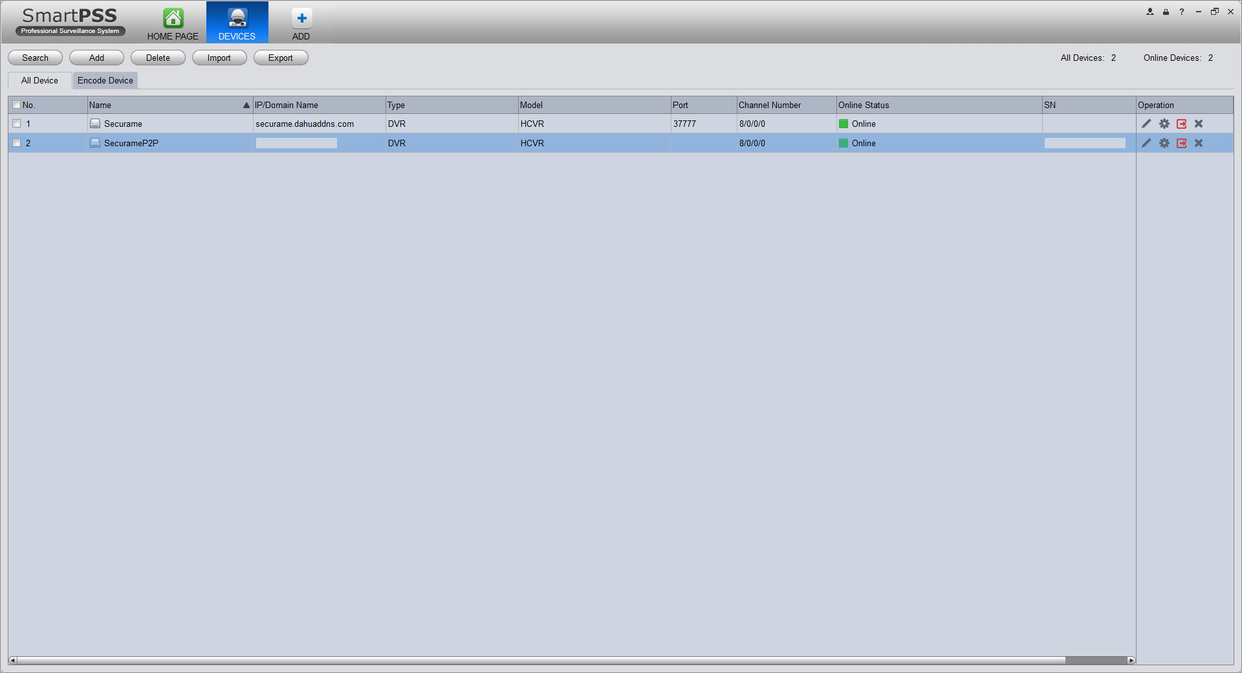Click the Operation column header
The width and height of the screenshot is (1242, 673).
click(1184, 105)
